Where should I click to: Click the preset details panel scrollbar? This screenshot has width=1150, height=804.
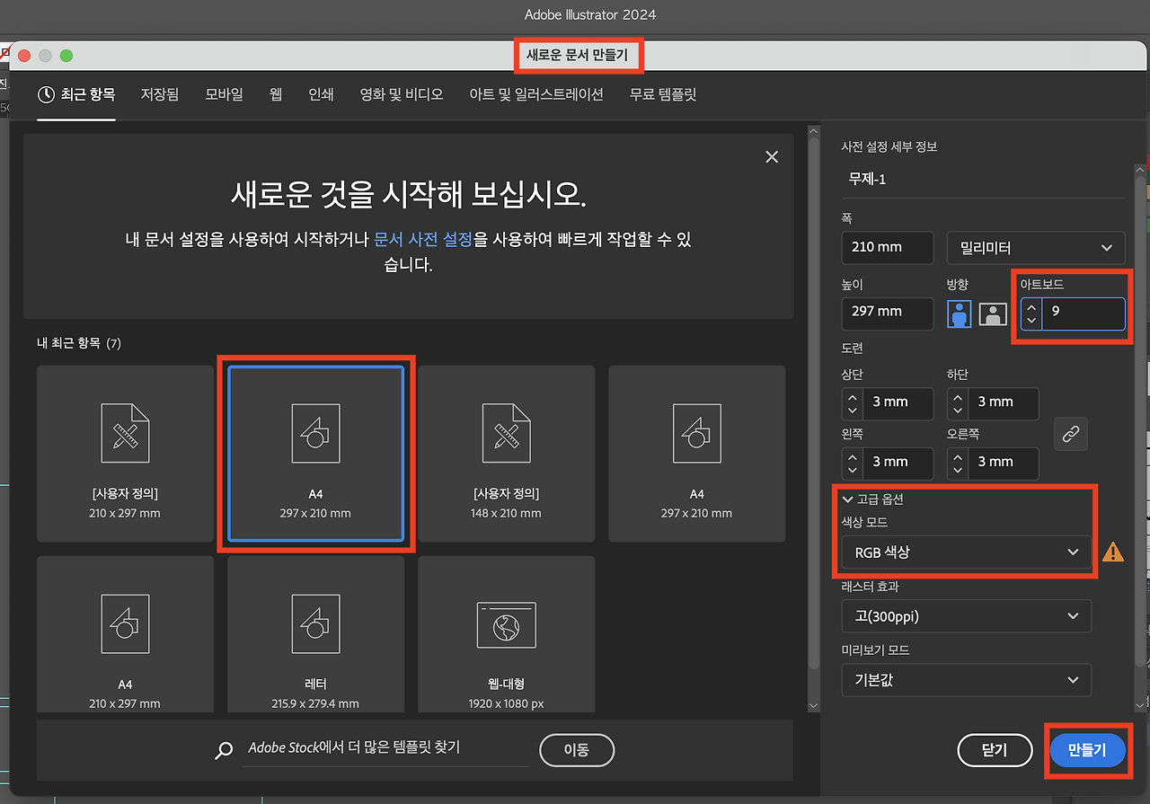pyautogui.click(x=1141, y=422)
